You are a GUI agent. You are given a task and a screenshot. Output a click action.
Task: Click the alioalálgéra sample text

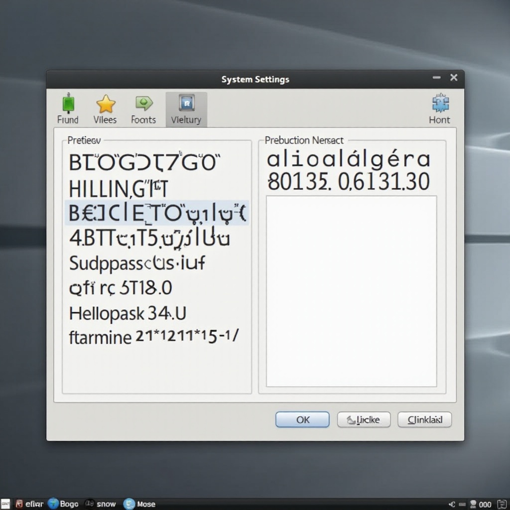349,159
